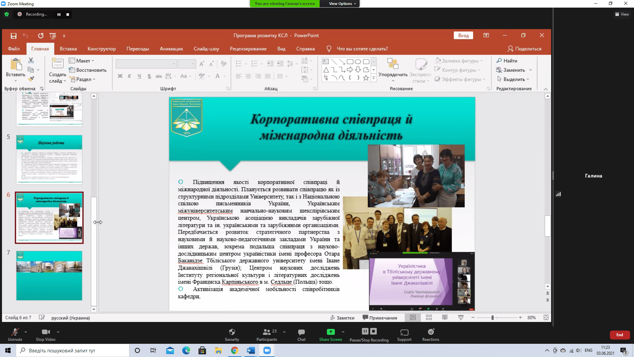Click the Find (Найти) magnifier icon
Screen dimensions: 634x357
pyautogui.click(x=499, y=60)
